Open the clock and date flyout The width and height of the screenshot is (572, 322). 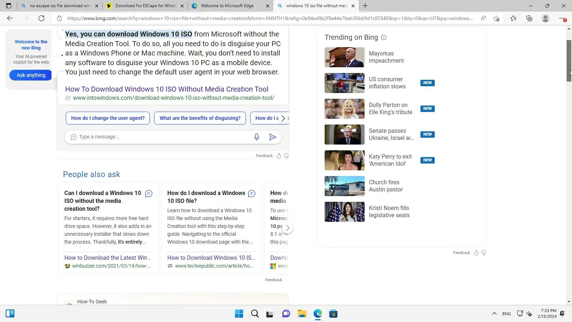548,314
